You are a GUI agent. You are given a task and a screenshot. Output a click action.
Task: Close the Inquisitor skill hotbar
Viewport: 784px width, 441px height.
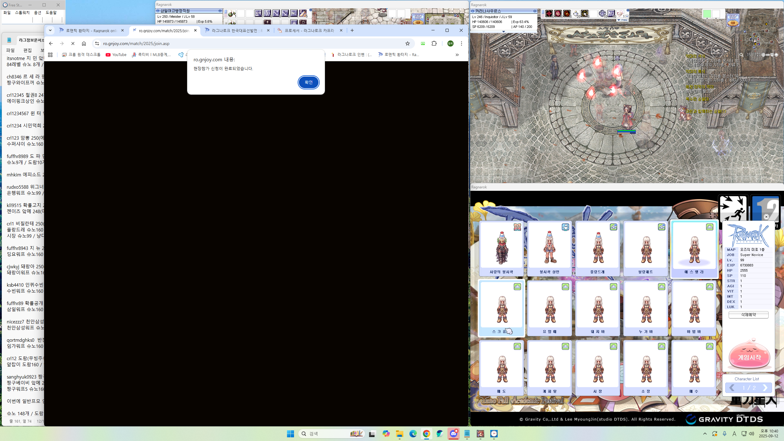pyautogui.click(x=628, y=10)
